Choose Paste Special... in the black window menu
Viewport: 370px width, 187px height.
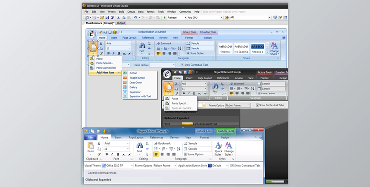click(181, 104)
